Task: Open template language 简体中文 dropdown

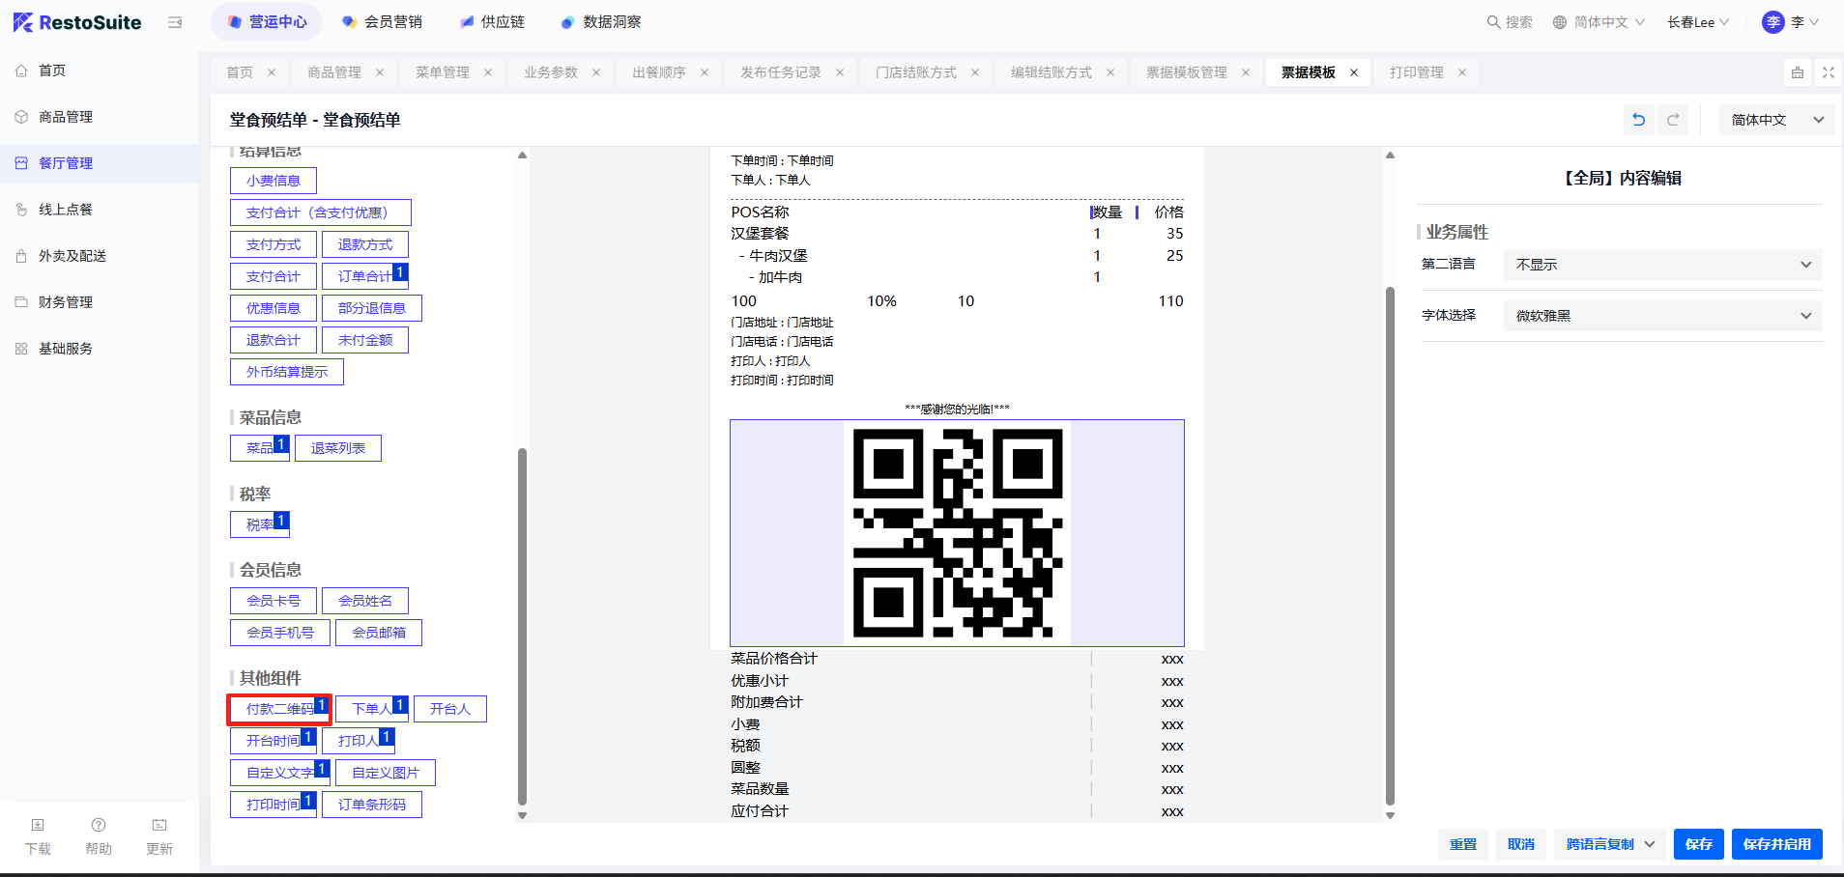Action: (1776, 120)
